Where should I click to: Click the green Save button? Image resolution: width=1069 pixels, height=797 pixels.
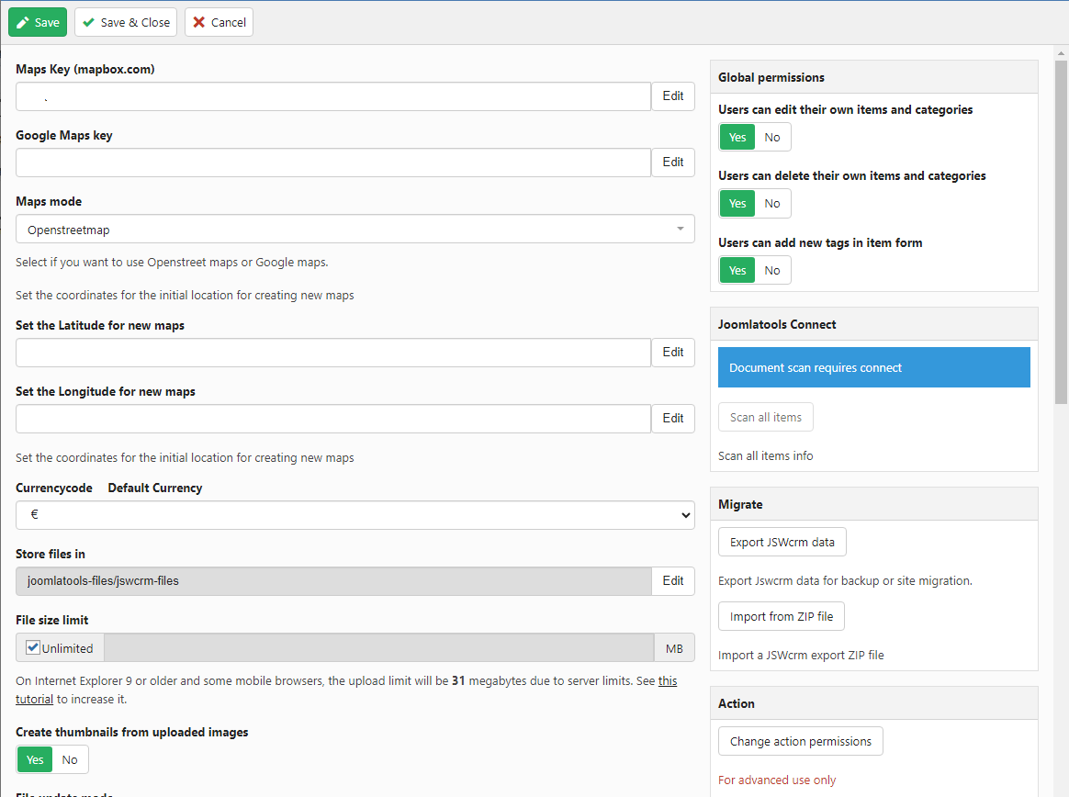tap(38, 22)
